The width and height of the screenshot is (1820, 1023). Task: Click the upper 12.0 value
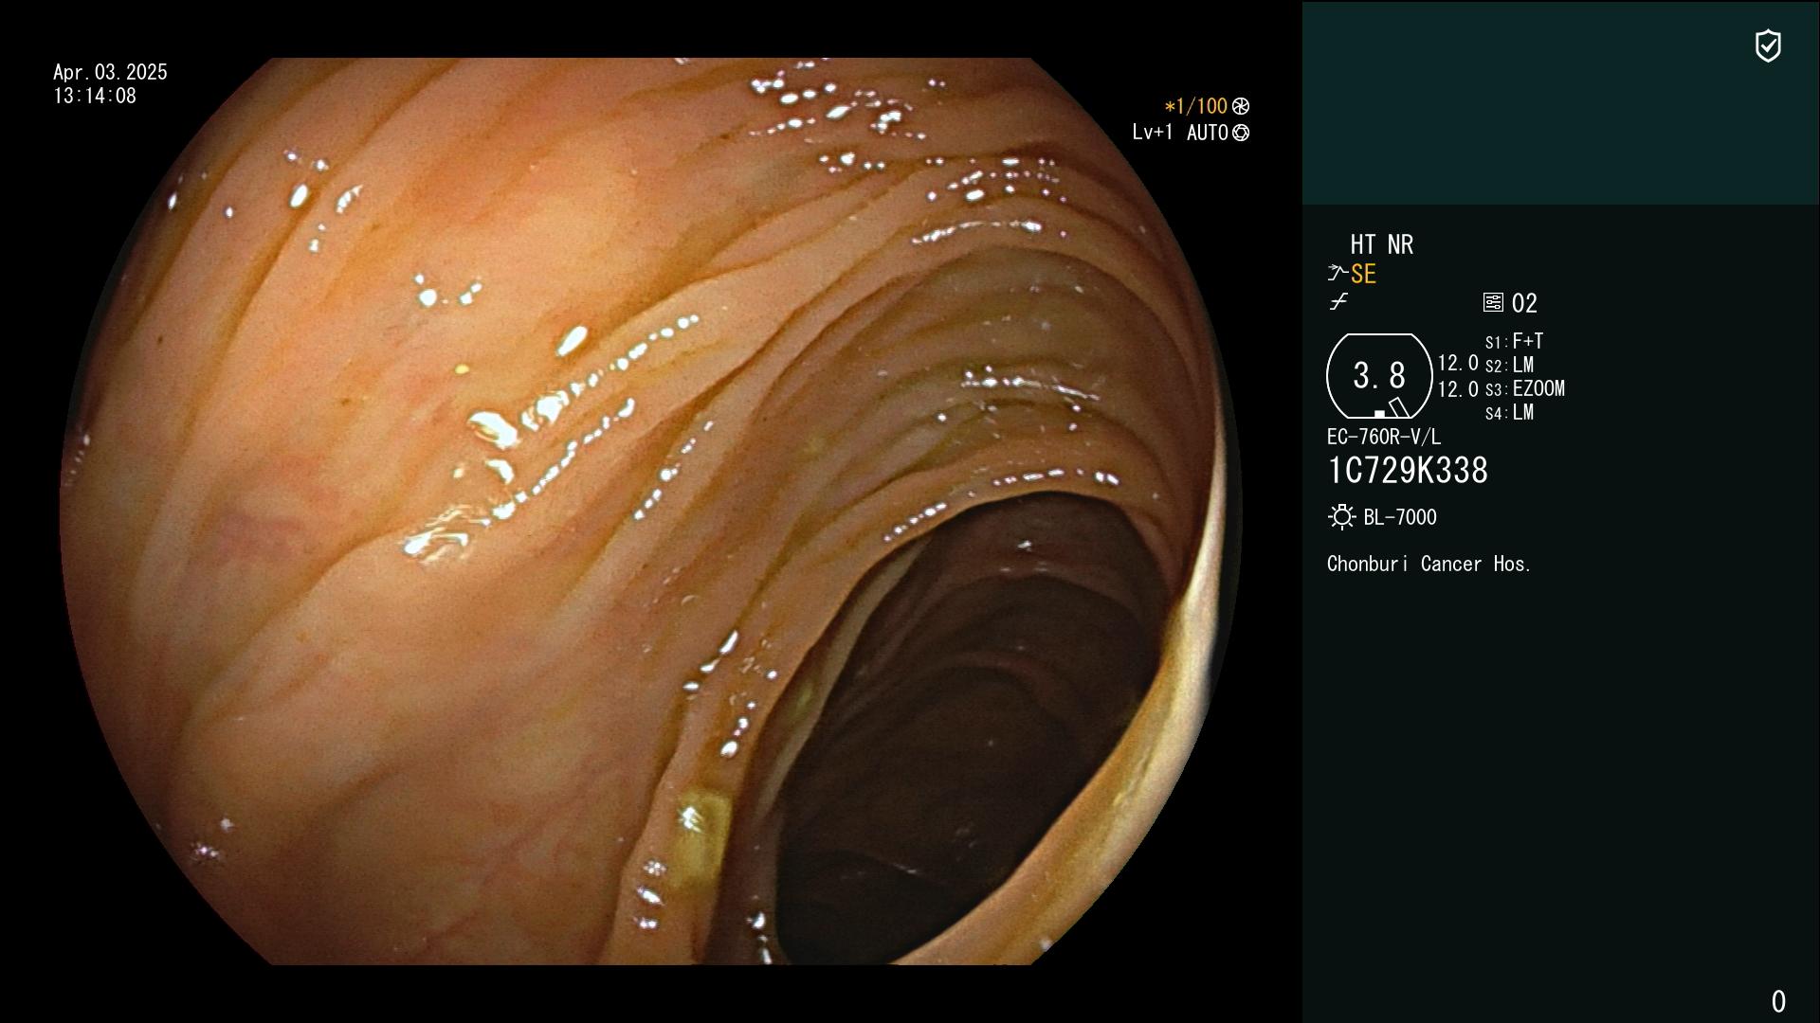pyautogui.click(x=1458, y=363)
